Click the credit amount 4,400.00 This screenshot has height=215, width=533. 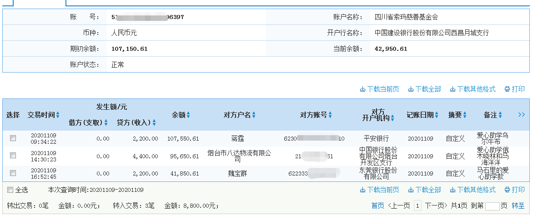146,156
